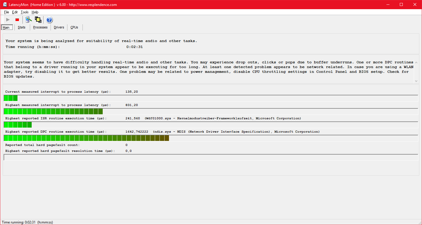The width and height of the screenshot is (422, 225).
Task: Click the value 1642,742222 DPC time
Action: point(137,132)
